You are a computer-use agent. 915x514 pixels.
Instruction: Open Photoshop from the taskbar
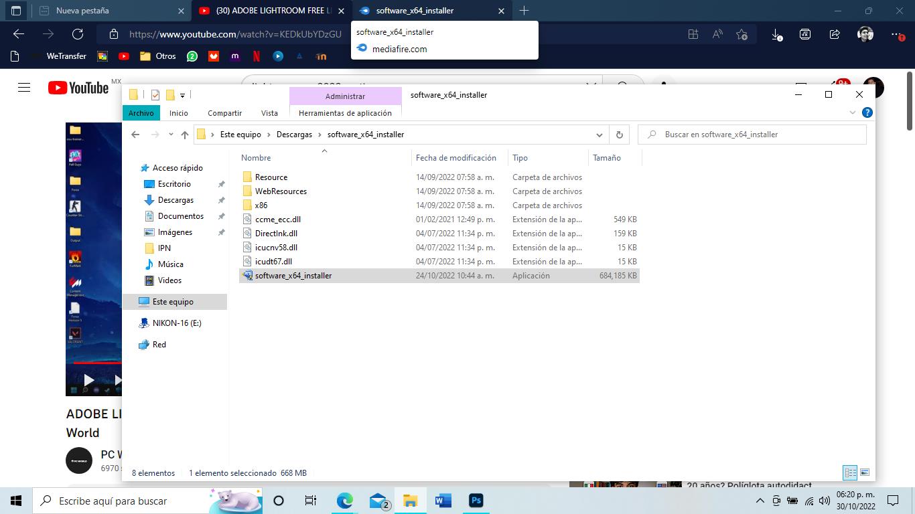click(476, 501)
